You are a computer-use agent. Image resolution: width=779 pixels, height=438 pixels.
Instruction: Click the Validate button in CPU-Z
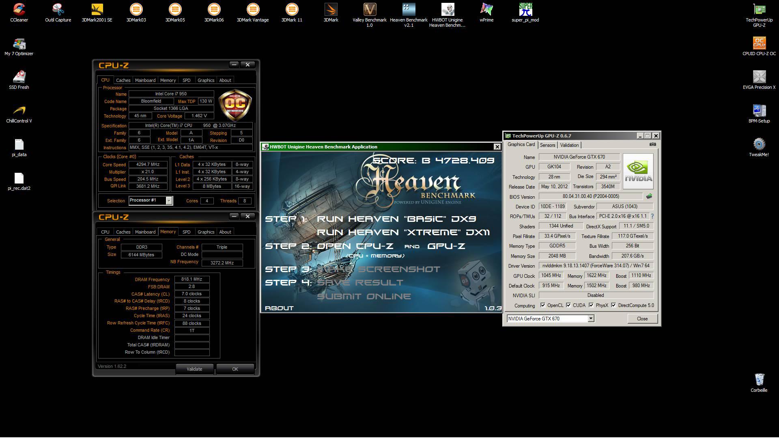coord(194,369)
